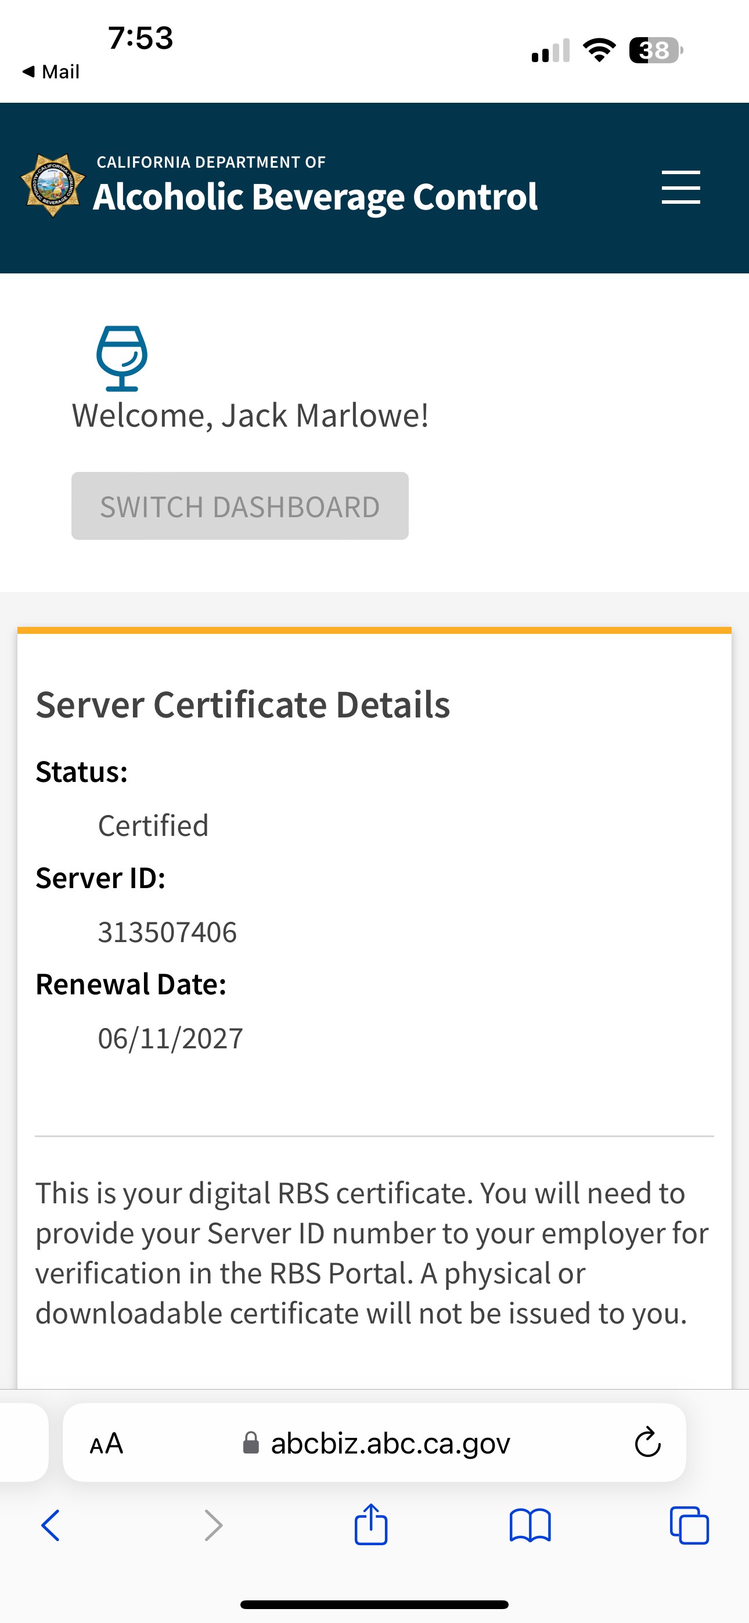Show all open Safari tabs
This screenshot has width=749, height=1623.
(689, 1525)
